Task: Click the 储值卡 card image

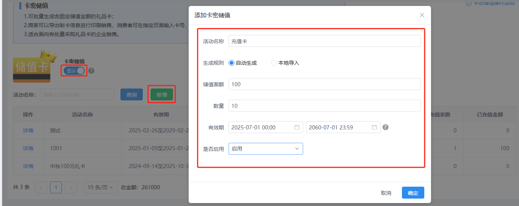Action: tap(32, 67)
